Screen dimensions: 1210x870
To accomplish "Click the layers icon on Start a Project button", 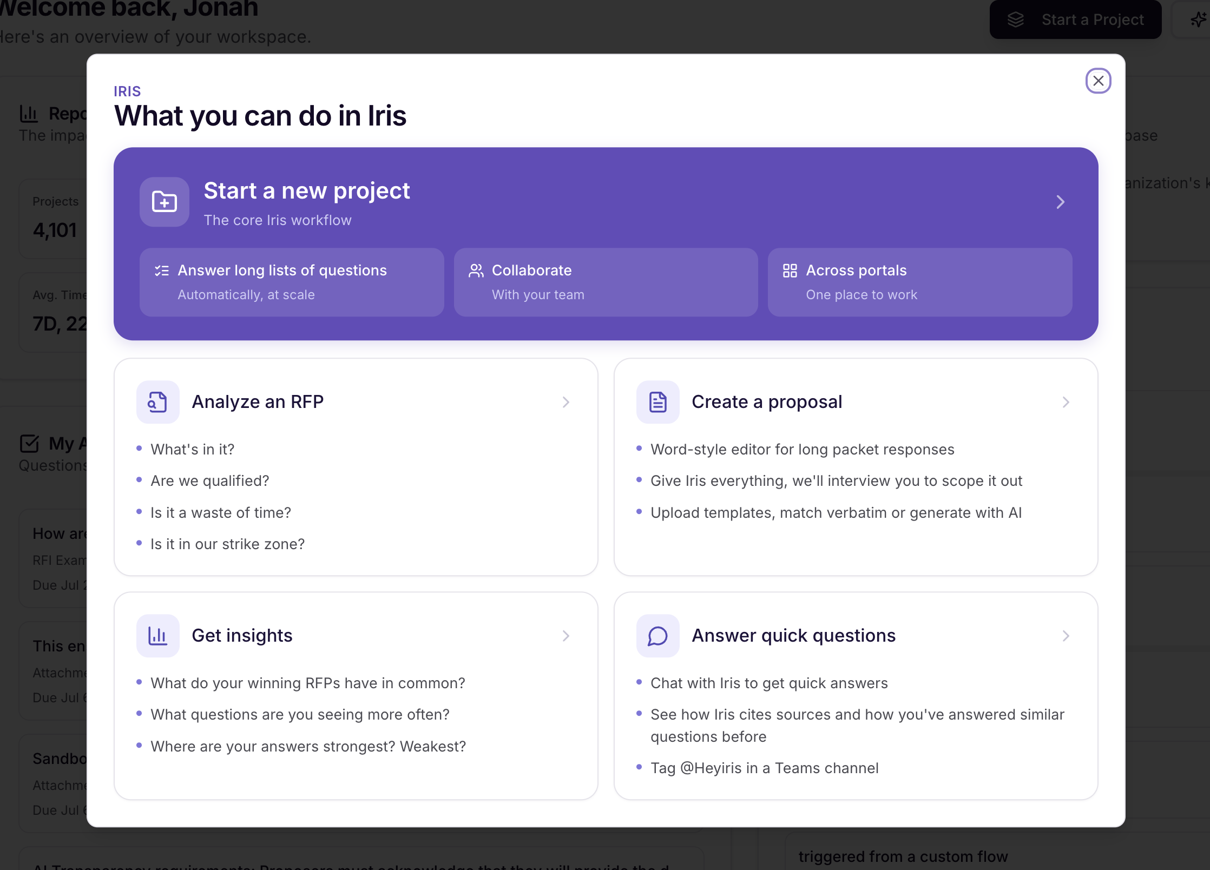I will click(1016, 19).
